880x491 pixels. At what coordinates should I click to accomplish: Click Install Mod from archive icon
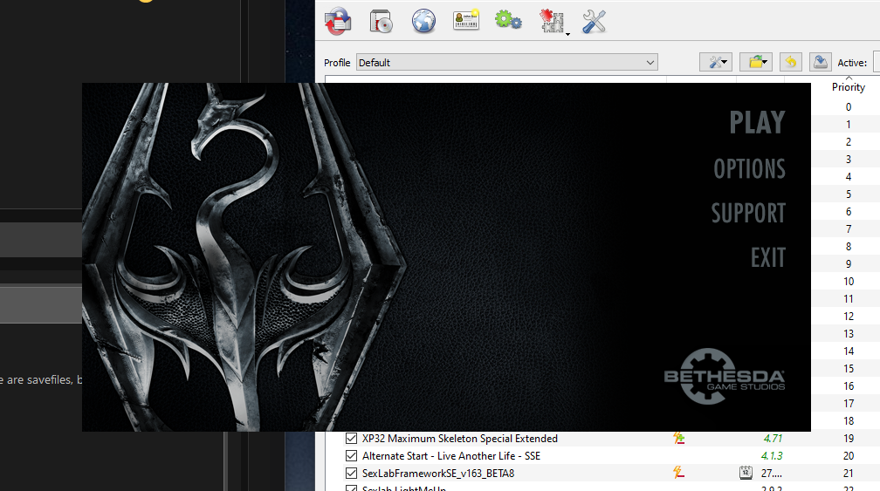coord(381,21)
